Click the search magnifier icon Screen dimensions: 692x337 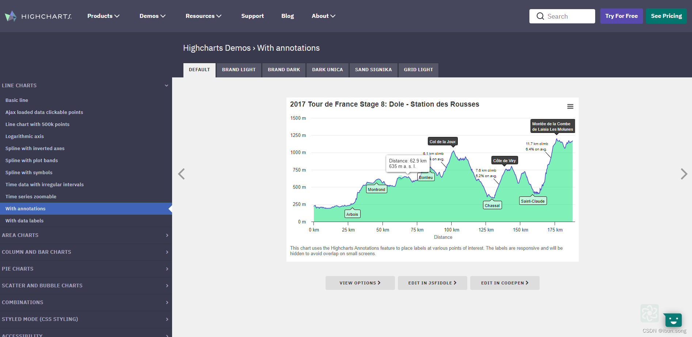coord(540,16)
